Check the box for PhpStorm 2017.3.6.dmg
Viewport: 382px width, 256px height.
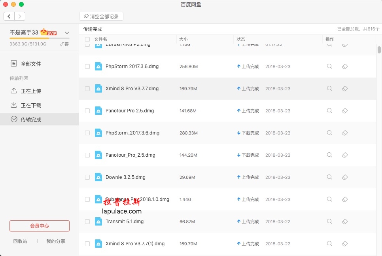(87, 66)
